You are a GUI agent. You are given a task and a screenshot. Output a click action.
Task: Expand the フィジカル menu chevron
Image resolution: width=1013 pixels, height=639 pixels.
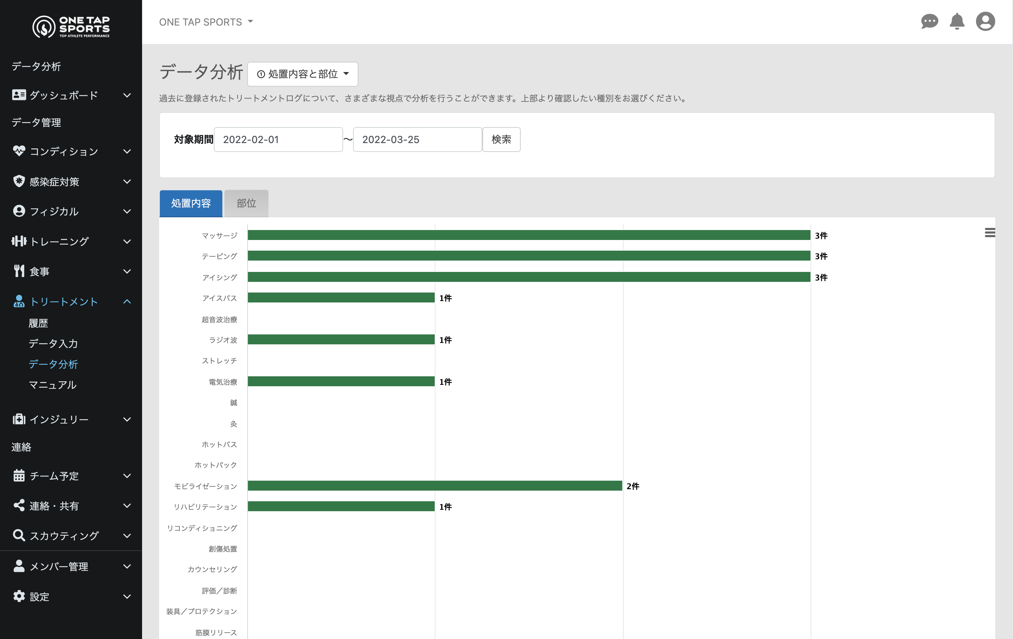[127, 212]
